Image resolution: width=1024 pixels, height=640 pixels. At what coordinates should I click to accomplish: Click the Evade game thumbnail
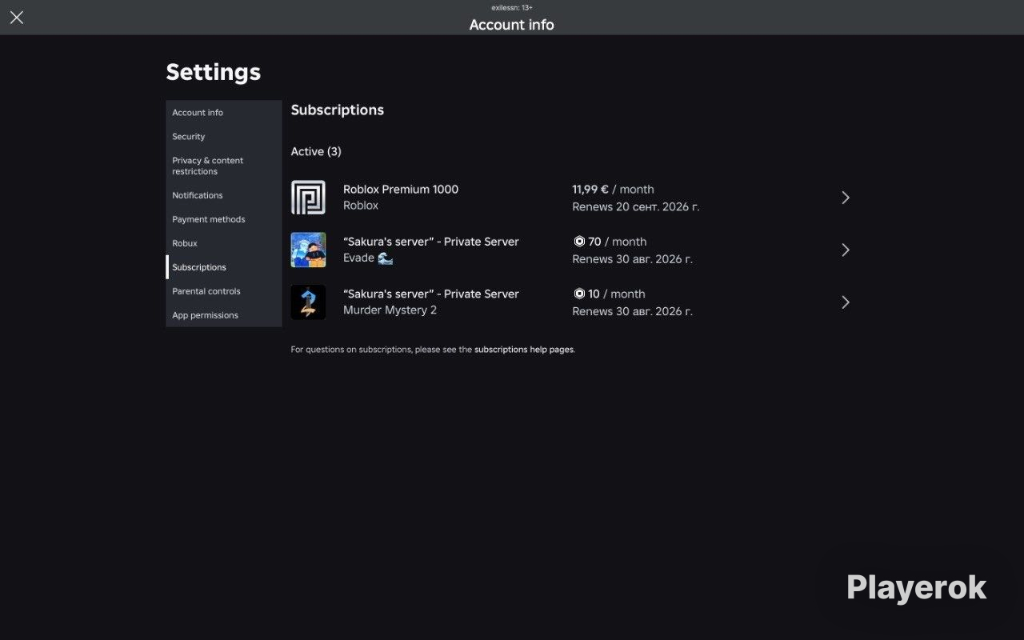308,250
